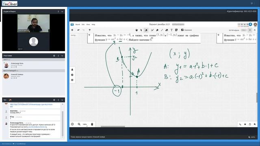
Task: Click the format painter icon in whiteboard toolbar
Action: point(90,30)
